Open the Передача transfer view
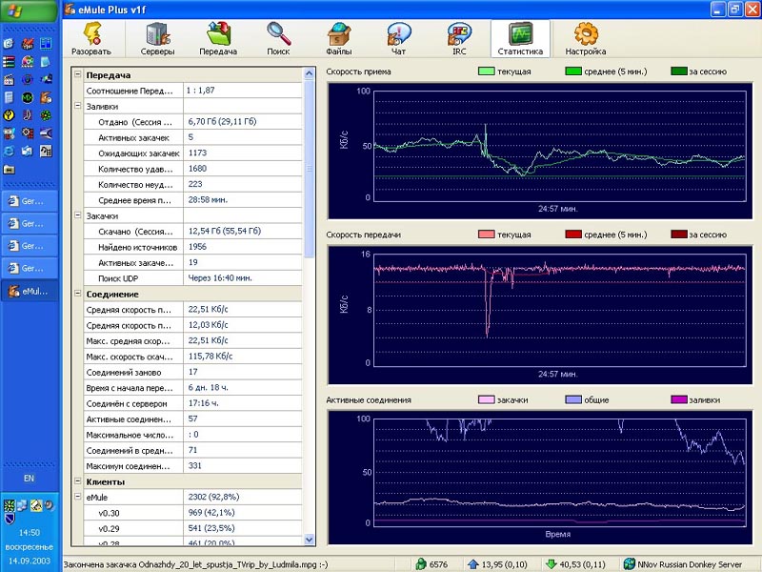Image resolution: width=762 pixels, height=572 pixels. [x=218, y=39]
